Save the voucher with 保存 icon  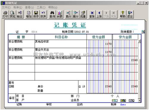(36, 14)
